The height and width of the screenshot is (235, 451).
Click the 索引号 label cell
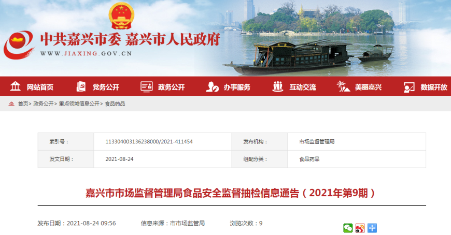coord(66,142)
